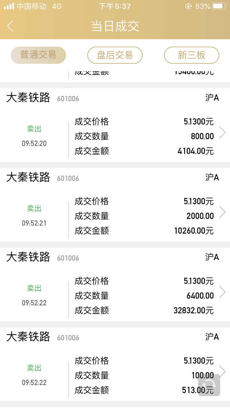
Task: Select the 普通交易 tab
Action: [38, 55]
